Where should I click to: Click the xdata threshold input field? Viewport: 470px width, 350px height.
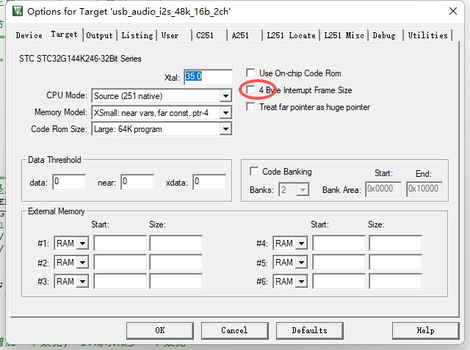tap(209, 182)
